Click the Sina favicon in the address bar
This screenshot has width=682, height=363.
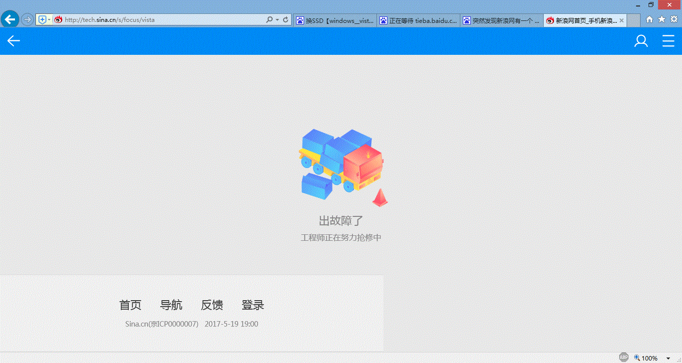click(58, 19)
